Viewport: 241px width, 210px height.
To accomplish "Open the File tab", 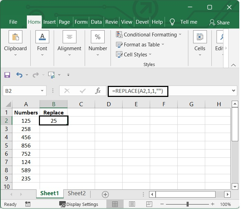I will coord(13,22).
